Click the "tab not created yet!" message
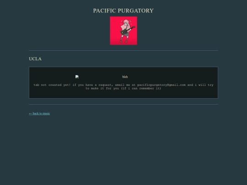This screenshot has height=185, width=247. point(123,87)
